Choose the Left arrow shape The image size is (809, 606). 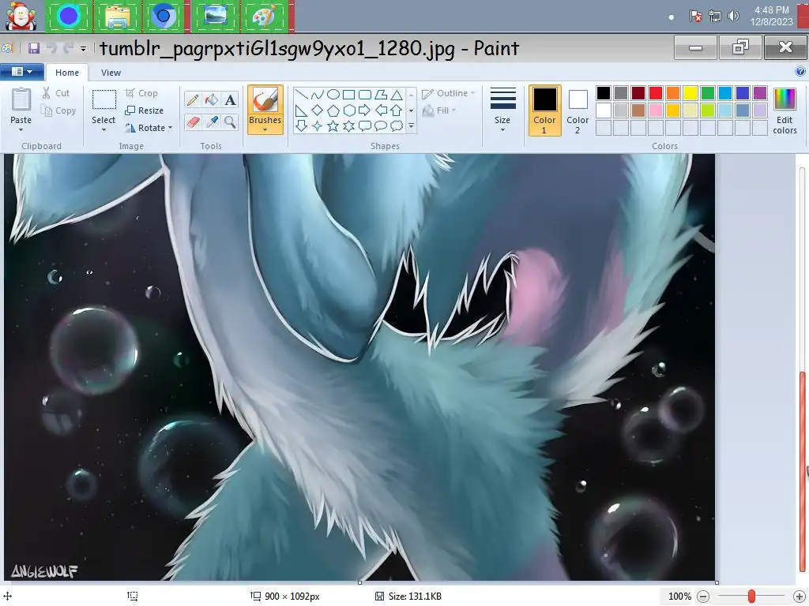tap(381, 110)
